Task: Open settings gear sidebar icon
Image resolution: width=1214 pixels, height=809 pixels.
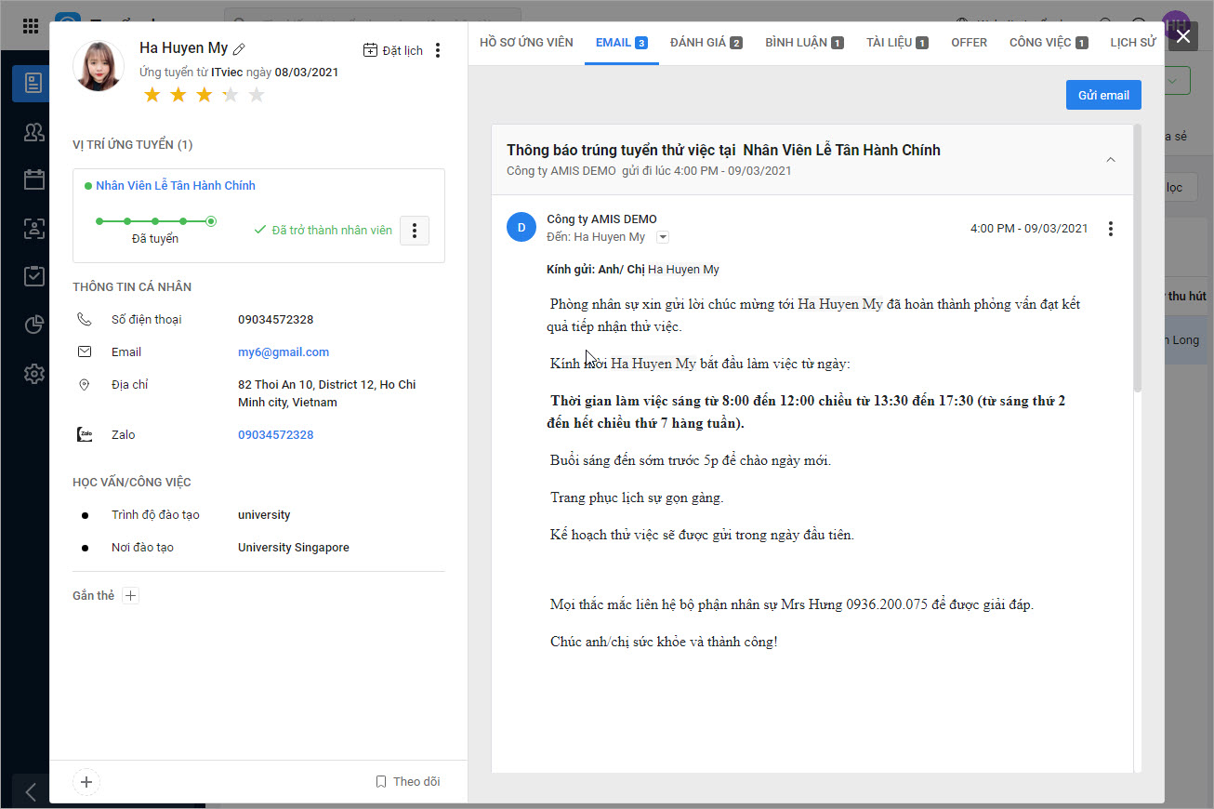Action: point(33,374)
